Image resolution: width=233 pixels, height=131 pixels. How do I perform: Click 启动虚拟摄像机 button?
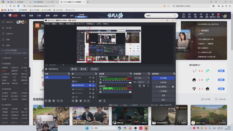point(161,87)
